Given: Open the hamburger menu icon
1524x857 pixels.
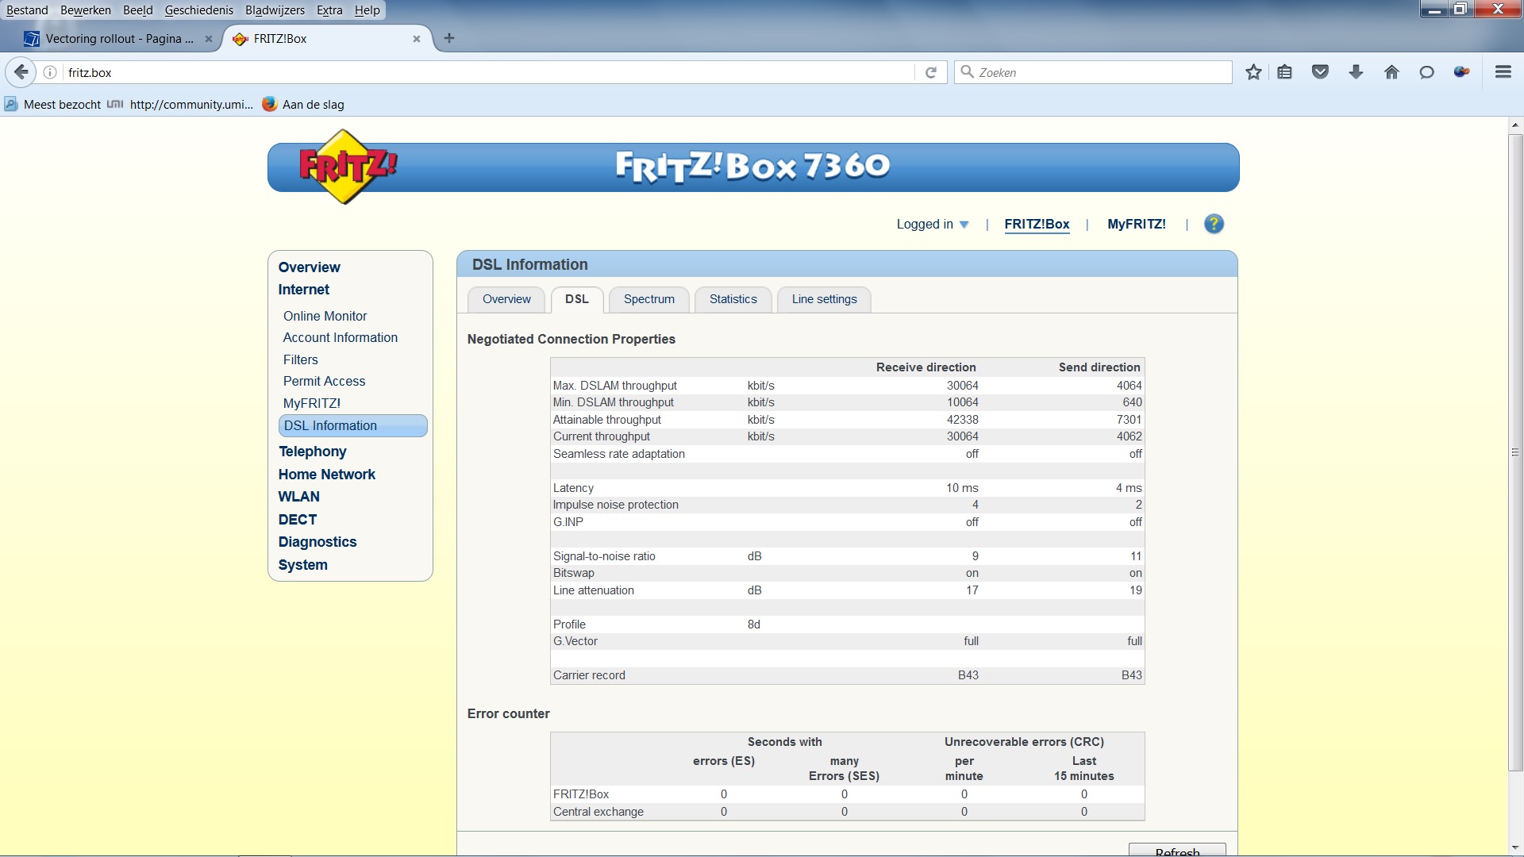Looking at the screenshot, I should tap(1503, 72).
